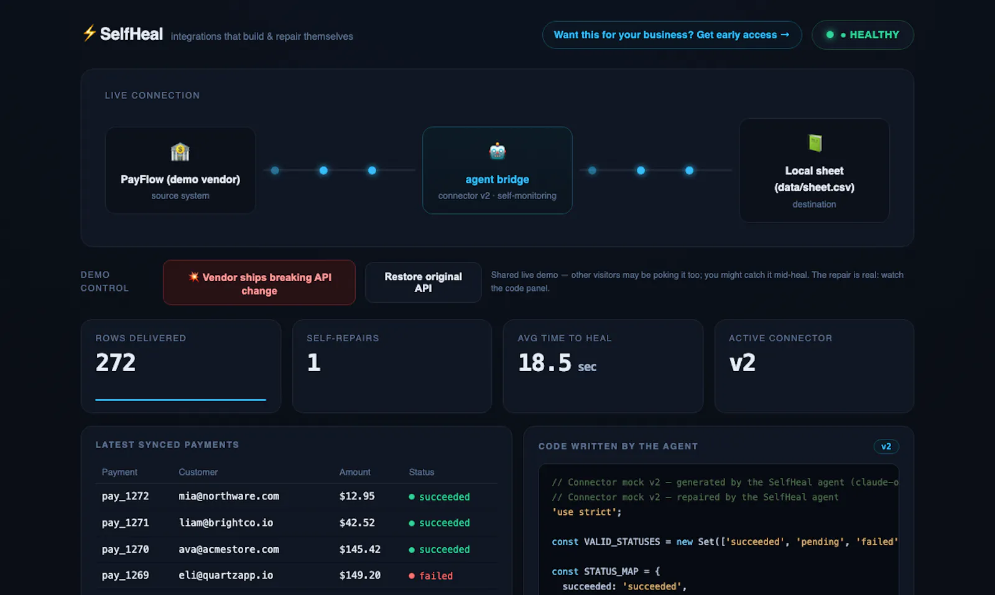The image size is (995, 595).
Task: Select the agent bridge connector card
Action: [497, 170]
